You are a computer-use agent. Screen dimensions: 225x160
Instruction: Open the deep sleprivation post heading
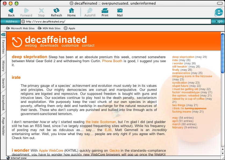coord(29,57)
